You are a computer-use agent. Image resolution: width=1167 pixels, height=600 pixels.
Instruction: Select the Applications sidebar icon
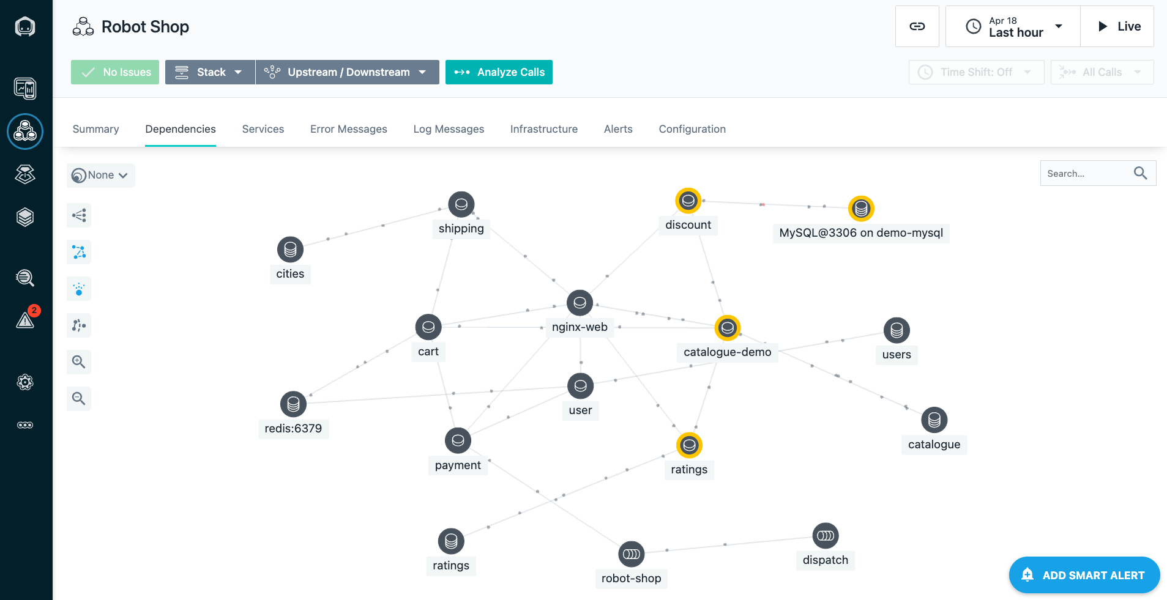(x=25, y=131)
